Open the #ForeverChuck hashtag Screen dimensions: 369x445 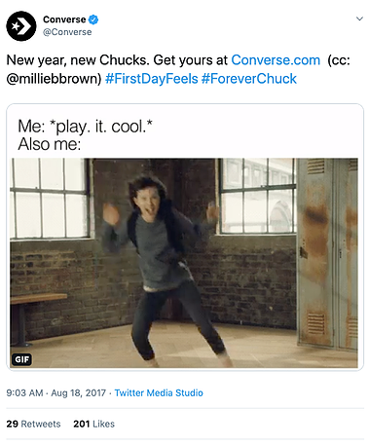(249, 79)
